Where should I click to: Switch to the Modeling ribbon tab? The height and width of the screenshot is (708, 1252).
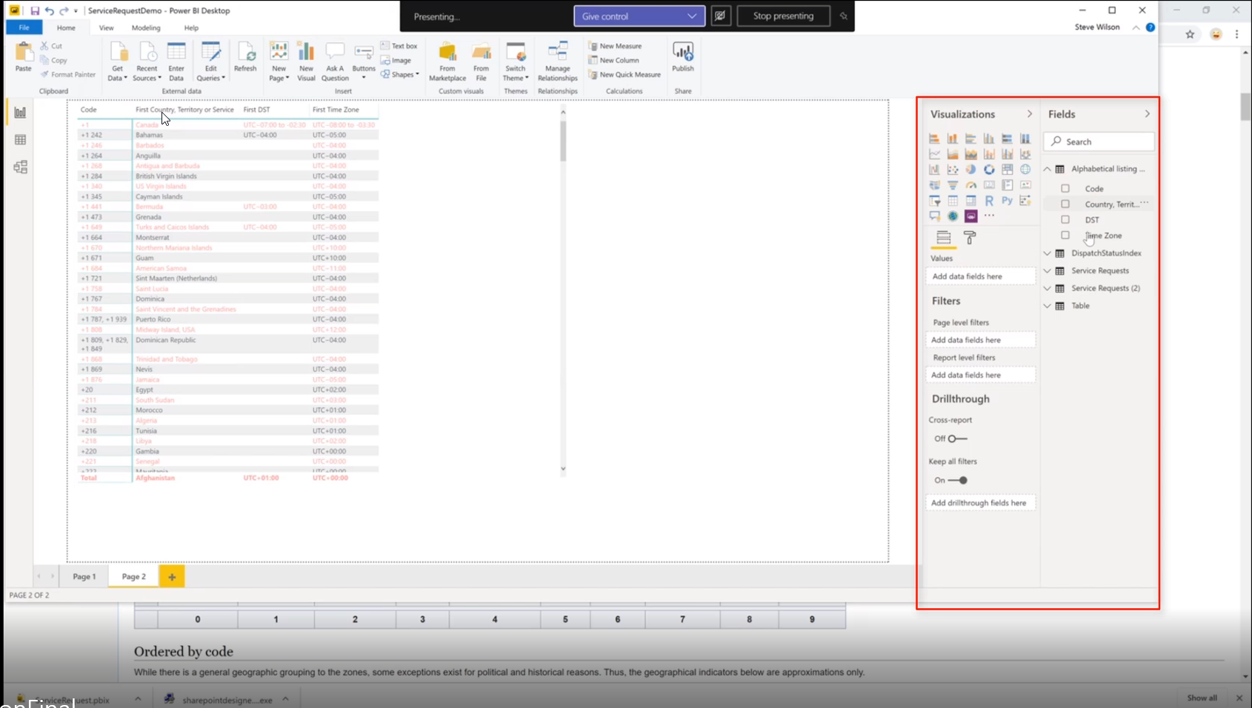click(x=146, y=28)
